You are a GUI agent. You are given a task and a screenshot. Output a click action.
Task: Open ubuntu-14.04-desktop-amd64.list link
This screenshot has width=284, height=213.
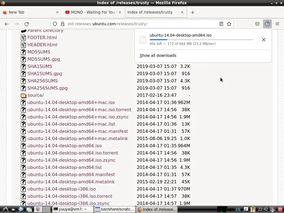[64, 167]
